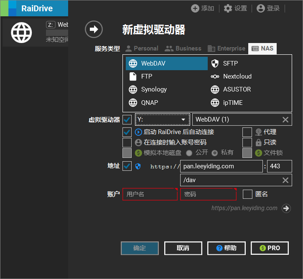Uncheck 启动 RaiDrive 后自动连接 checkbox
303x279 pixels.
click(x=127, y=132)
